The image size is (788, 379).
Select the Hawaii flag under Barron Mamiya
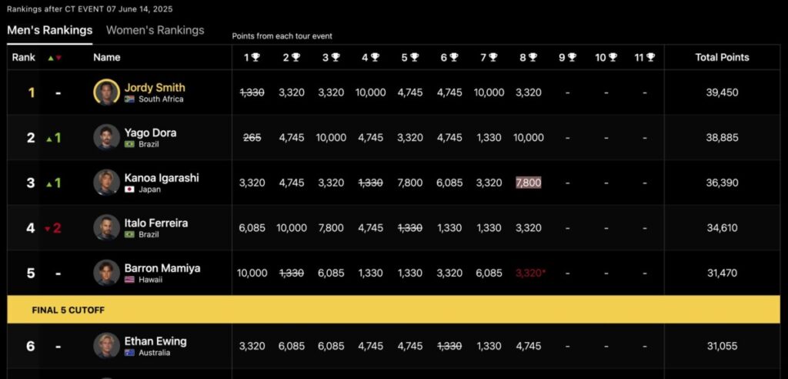129,280
